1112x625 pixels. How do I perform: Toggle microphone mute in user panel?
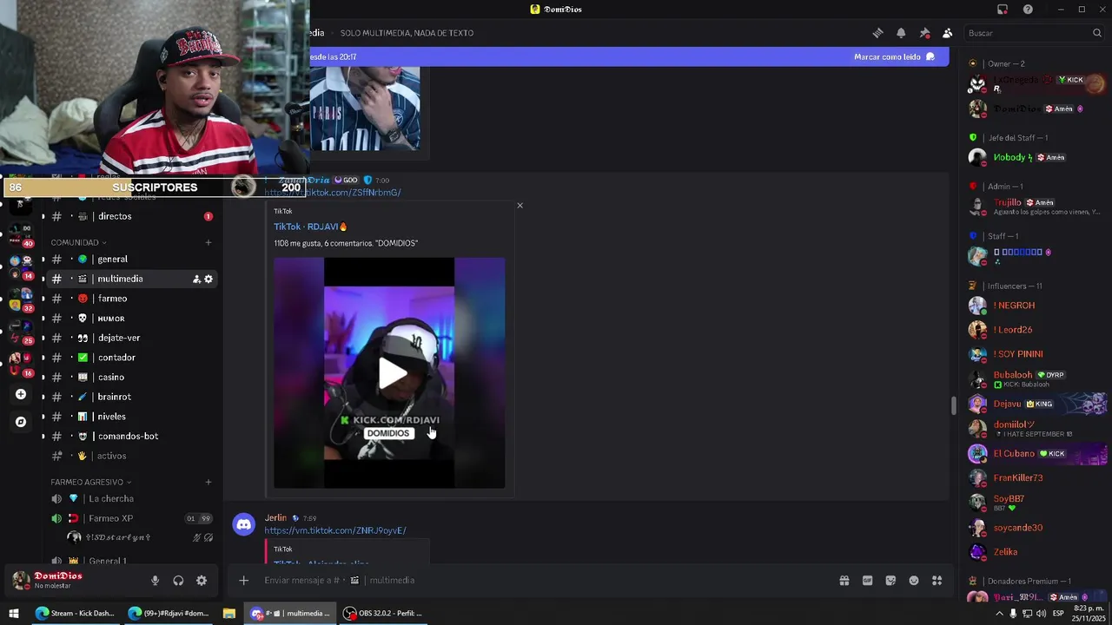coord(155,581)
